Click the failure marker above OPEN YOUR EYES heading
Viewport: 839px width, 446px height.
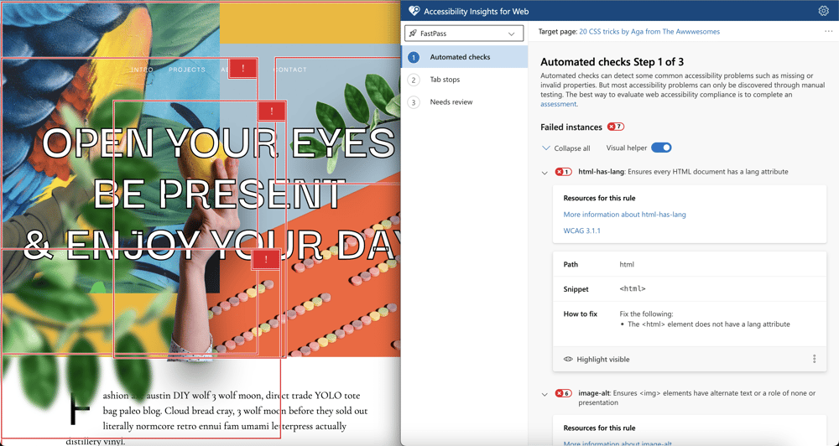(272, 111)
